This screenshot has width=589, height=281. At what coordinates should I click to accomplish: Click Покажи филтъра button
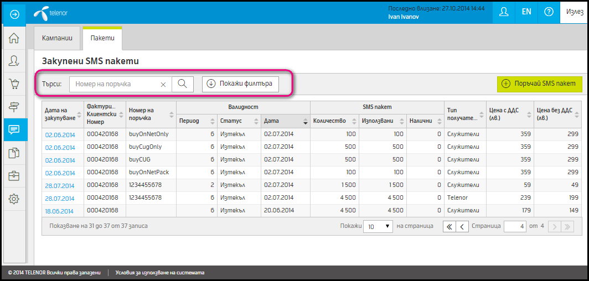point(240,84)
